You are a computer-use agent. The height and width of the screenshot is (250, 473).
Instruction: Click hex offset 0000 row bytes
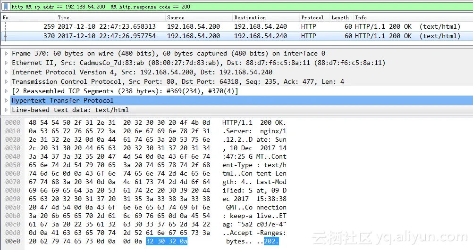[119, 123]
